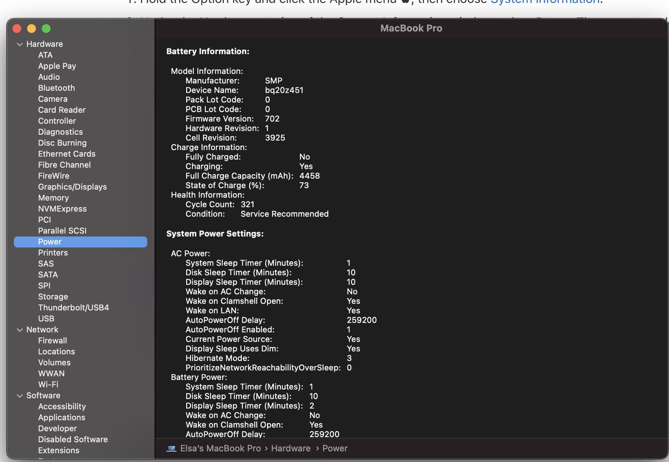Select WWAN under Network
The image size is (669, 462).
point(51,373)
